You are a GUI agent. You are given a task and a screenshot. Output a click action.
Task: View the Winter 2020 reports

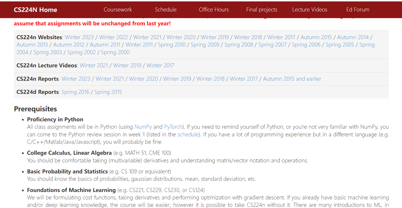pos(143,79)
